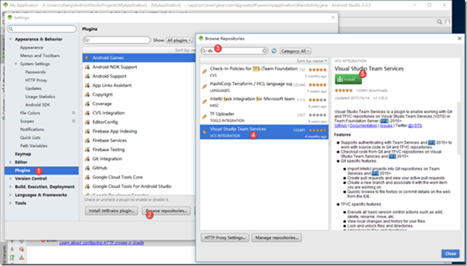Open the Issues link

pyautogui.click(x=386, y=126)
